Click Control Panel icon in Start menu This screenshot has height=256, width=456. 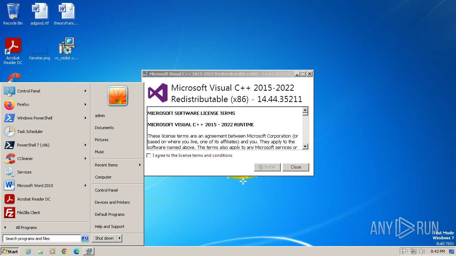tap(10, 91)
